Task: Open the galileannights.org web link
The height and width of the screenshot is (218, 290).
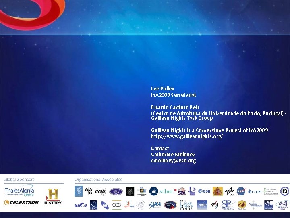Action: (x=187, y=136)
